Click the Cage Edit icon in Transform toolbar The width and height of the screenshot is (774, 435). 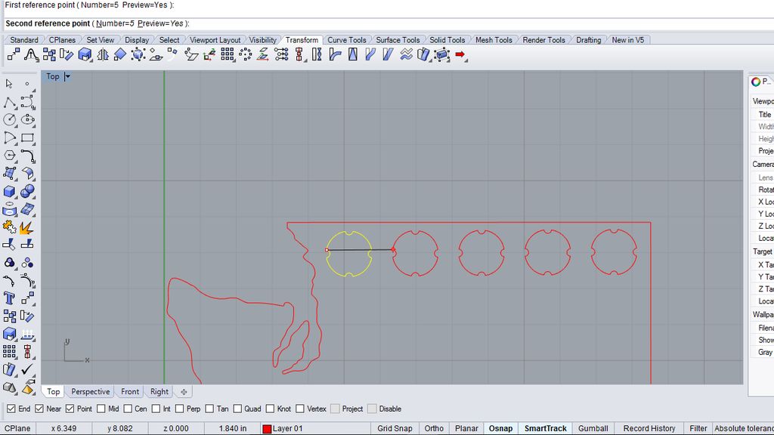441,54
